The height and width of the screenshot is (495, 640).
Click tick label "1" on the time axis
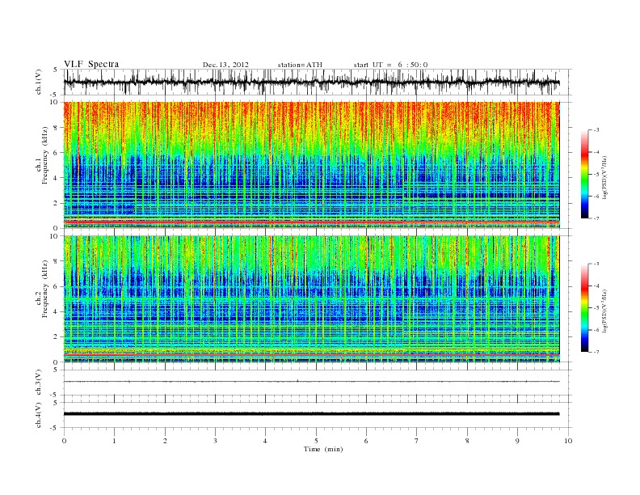tap(114, 441)
